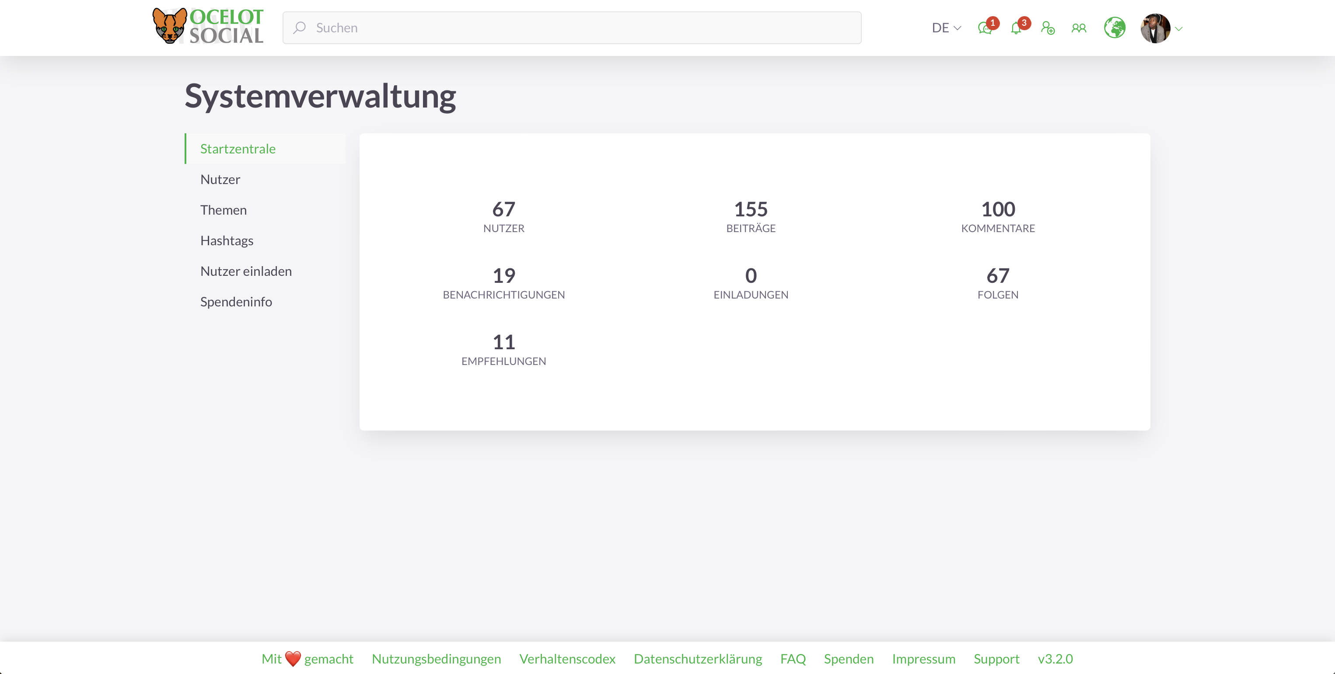Open notifications via the bell icon

(1017, 28)
